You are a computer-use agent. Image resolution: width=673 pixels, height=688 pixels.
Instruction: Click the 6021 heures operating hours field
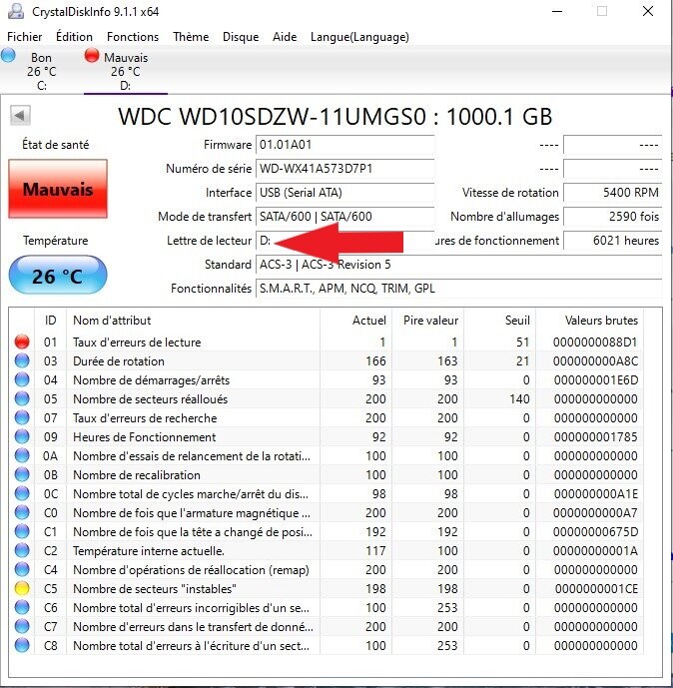click(612, 241)
